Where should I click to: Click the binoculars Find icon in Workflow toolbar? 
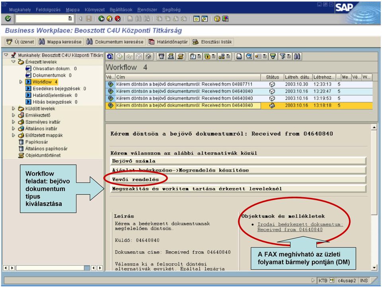297,56
